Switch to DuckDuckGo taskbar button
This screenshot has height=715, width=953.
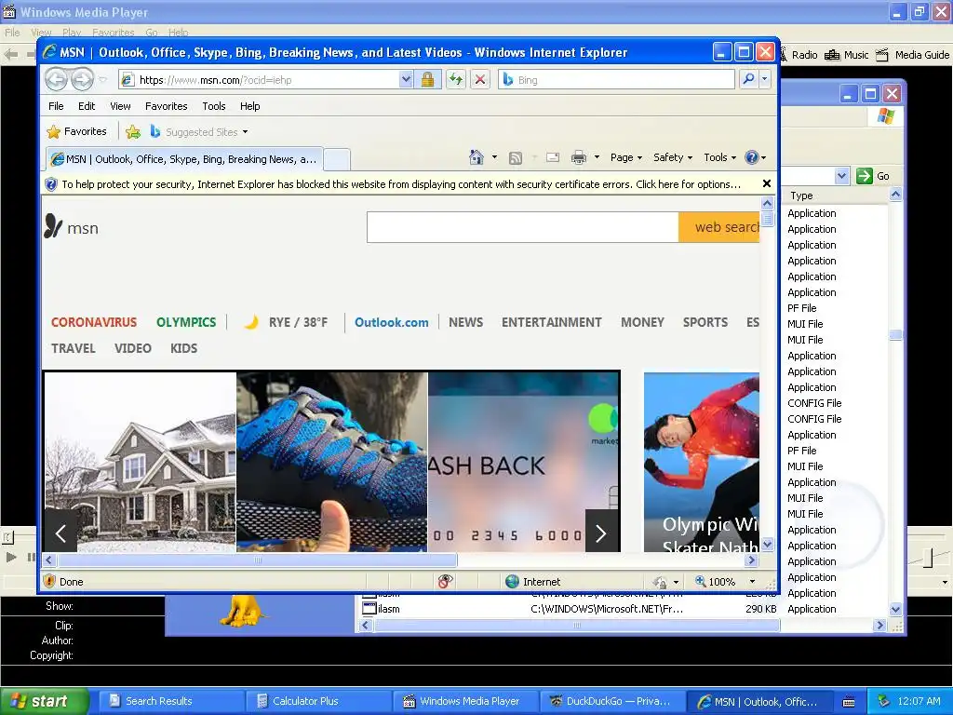click(611, 701)
